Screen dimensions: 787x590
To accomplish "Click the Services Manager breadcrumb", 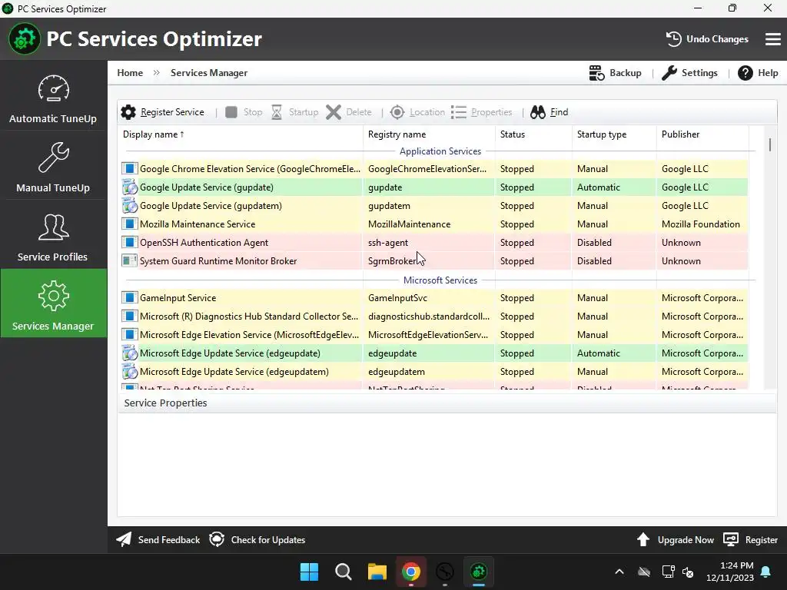I will 209,73.
